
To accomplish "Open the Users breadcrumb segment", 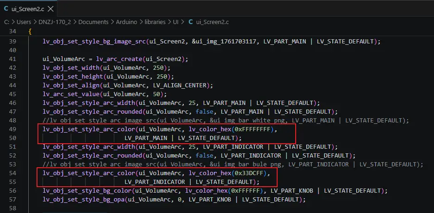I will click(24, 22).
